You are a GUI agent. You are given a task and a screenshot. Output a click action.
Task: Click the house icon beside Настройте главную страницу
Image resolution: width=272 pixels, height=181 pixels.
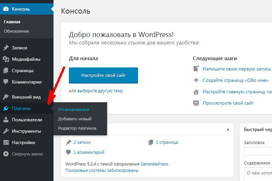[x=196, y=92]
